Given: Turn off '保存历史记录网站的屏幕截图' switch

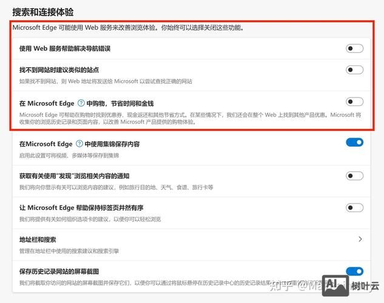Looking at the screenshot, I should click(354, 271).
